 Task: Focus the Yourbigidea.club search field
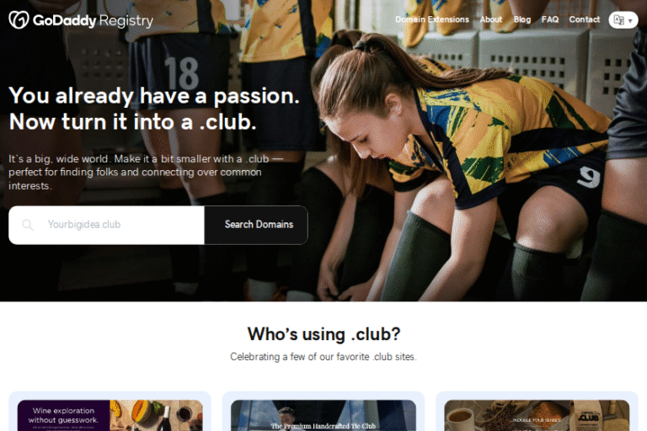click(106, 225)
